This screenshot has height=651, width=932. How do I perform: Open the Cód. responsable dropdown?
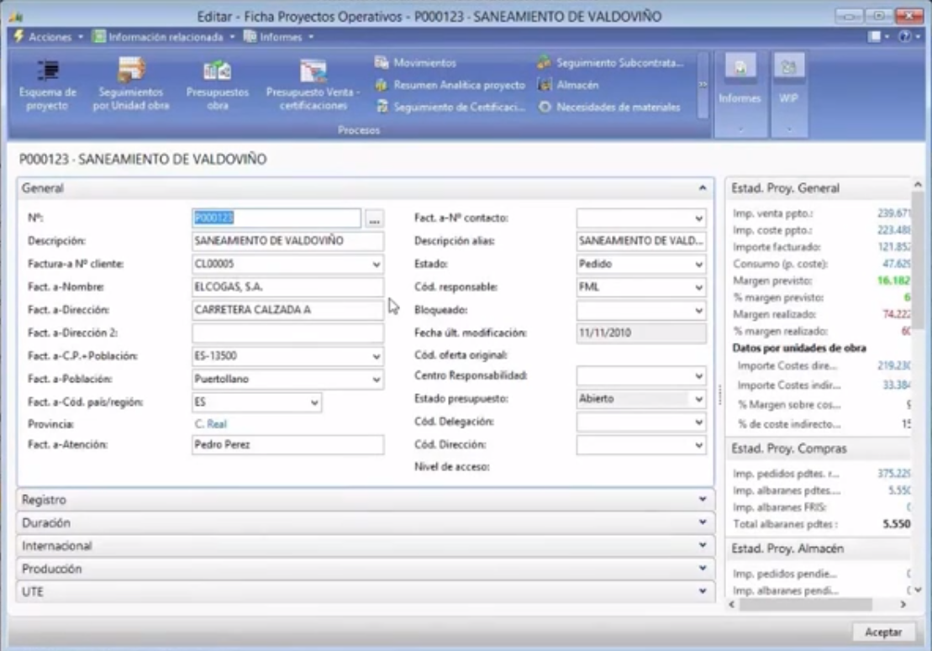pyautogui.click(x=698, y=288)
